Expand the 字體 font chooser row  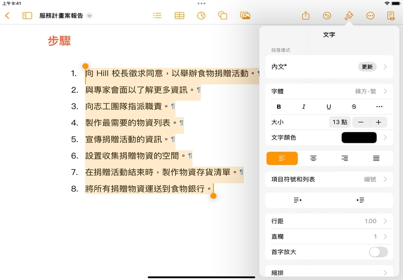329,91
